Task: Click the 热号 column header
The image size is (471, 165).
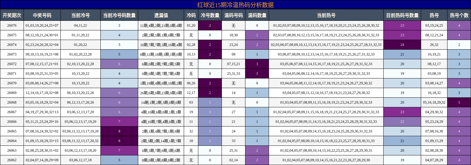Action: click(x=434, y=15)
